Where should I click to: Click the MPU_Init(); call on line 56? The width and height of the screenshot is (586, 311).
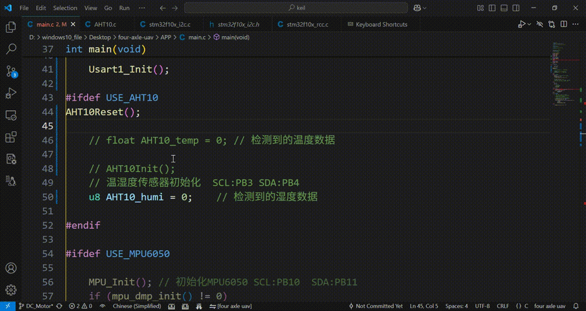[x=120, y=282]
